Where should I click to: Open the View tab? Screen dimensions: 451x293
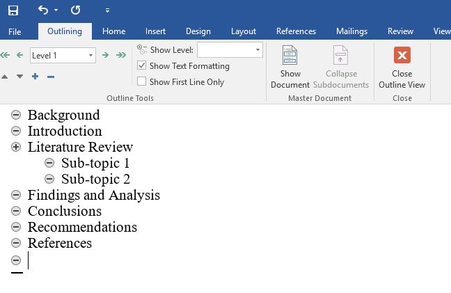[442, 31]
